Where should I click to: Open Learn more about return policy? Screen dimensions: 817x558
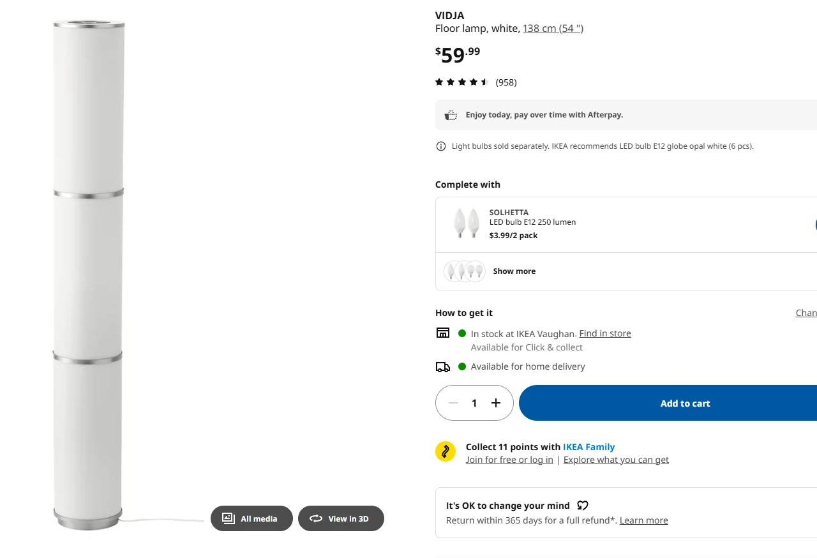click(643, 520)
